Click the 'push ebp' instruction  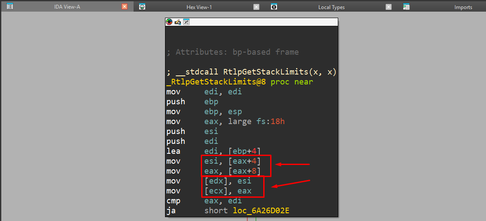pyautogui.click(x=192, y=102)
